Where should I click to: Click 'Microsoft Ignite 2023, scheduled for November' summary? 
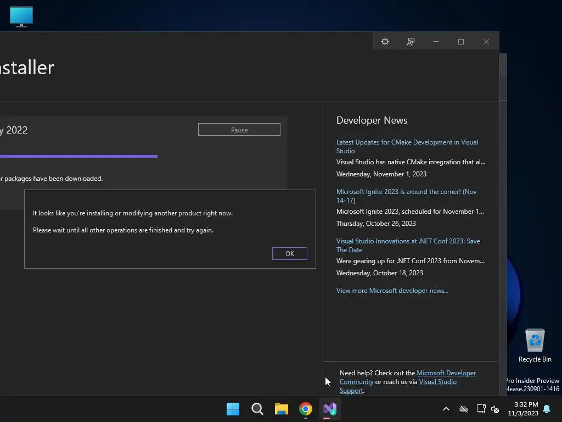(410, 212)
